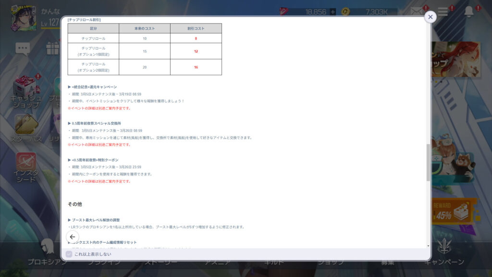Click the ブースト最大レベル解放の調整 heading triangle
The image size is (492, 277).
(x=70, y=220)
